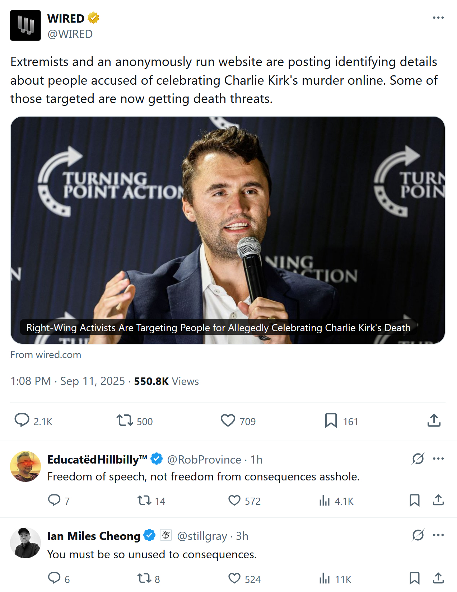Open Grok explain icon on EducatëdHillbilly reply

pos(418,459)
